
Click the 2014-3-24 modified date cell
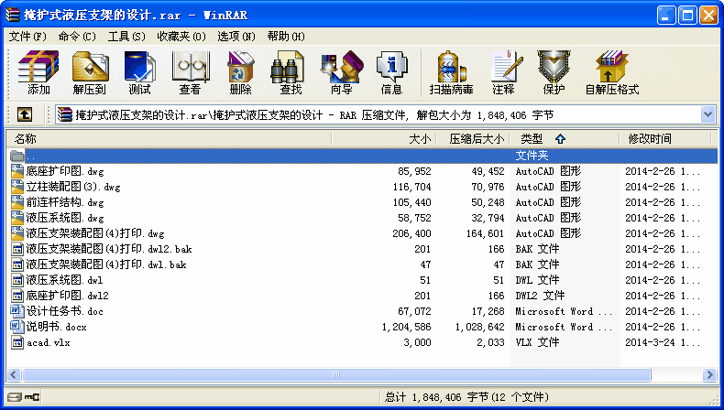[663, 342]
